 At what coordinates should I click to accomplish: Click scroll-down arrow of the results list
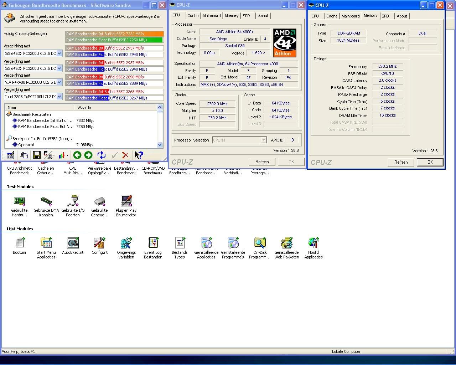click(160, 145)
